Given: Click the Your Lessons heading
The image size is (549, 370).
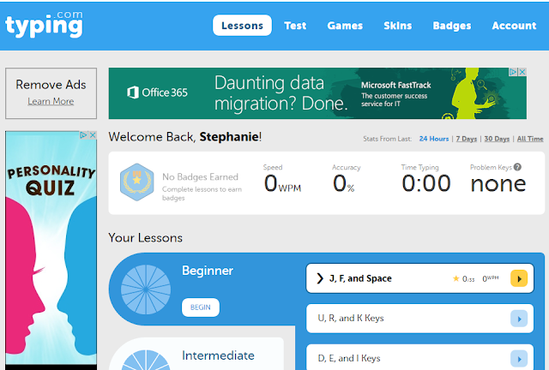Looking at the screenshot, I should tap(145, 238).
